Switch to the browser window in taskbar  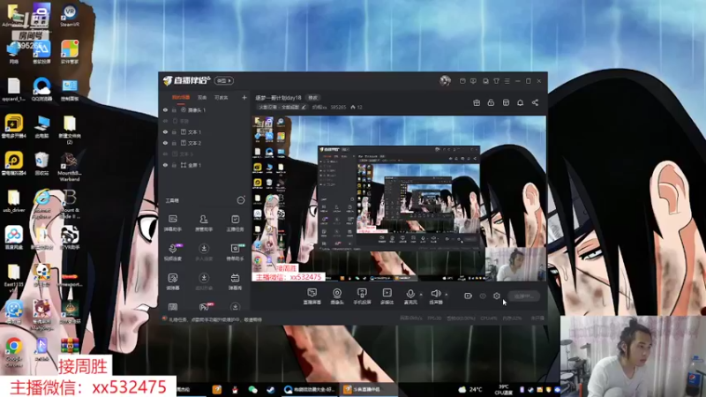(x=310, y=389)
